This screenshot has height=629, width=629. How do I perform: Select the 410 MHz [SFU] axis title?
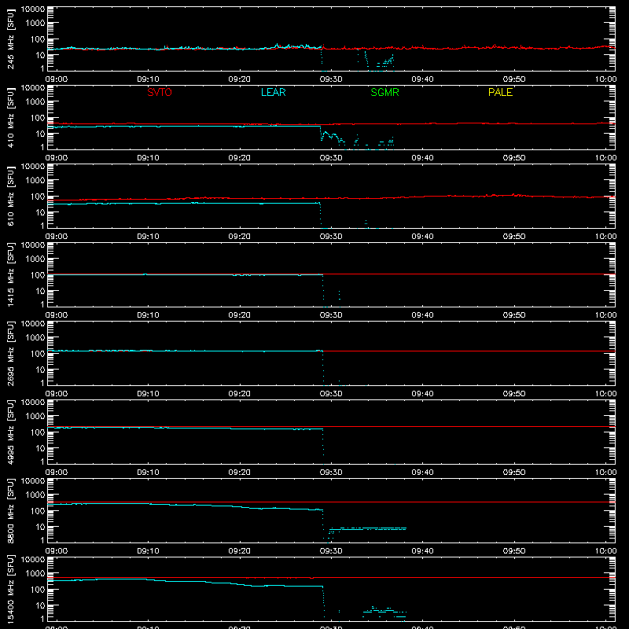10,117
